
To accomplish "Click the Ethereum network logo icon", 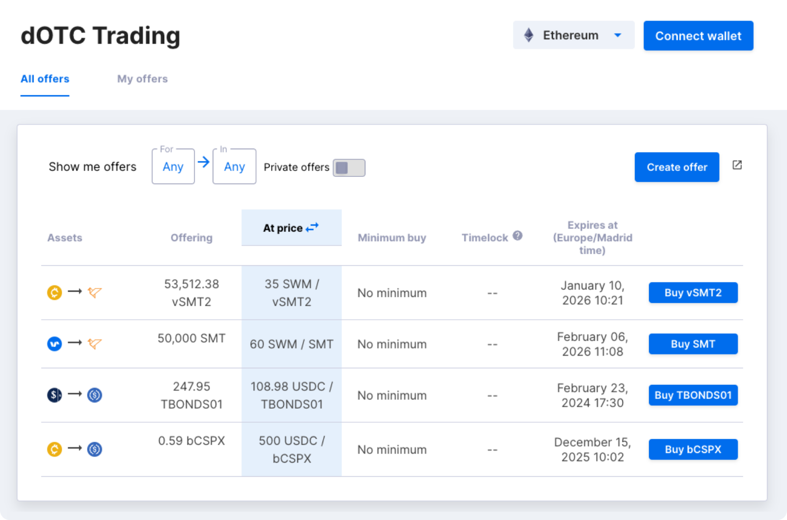I will tap(529, 35).
